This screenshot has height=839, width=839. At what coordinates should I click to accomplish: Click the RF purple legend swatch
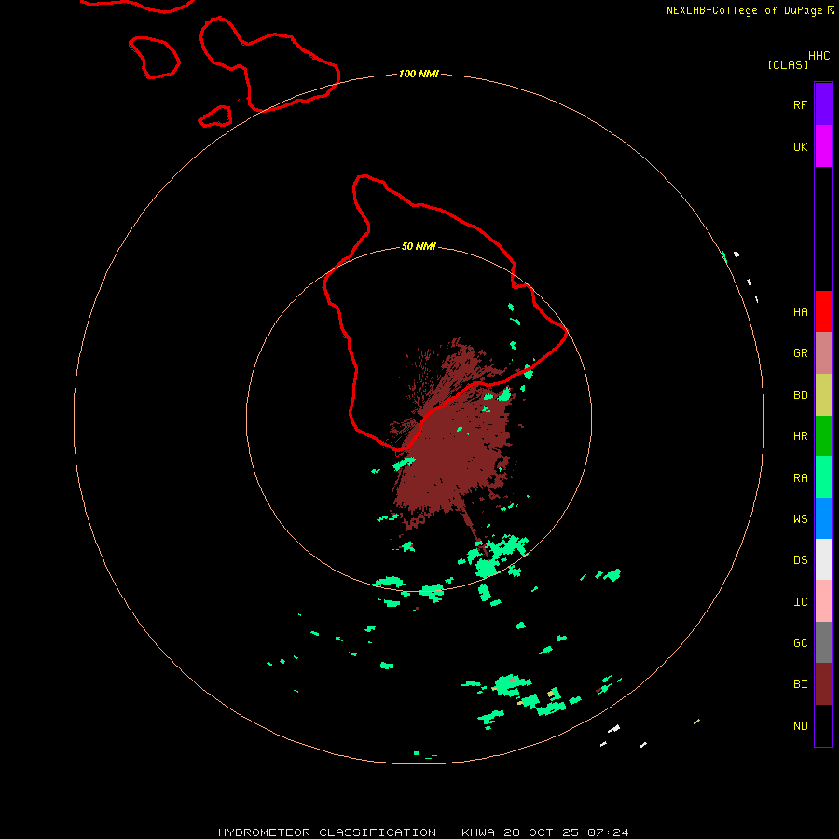tap(823, 103)
